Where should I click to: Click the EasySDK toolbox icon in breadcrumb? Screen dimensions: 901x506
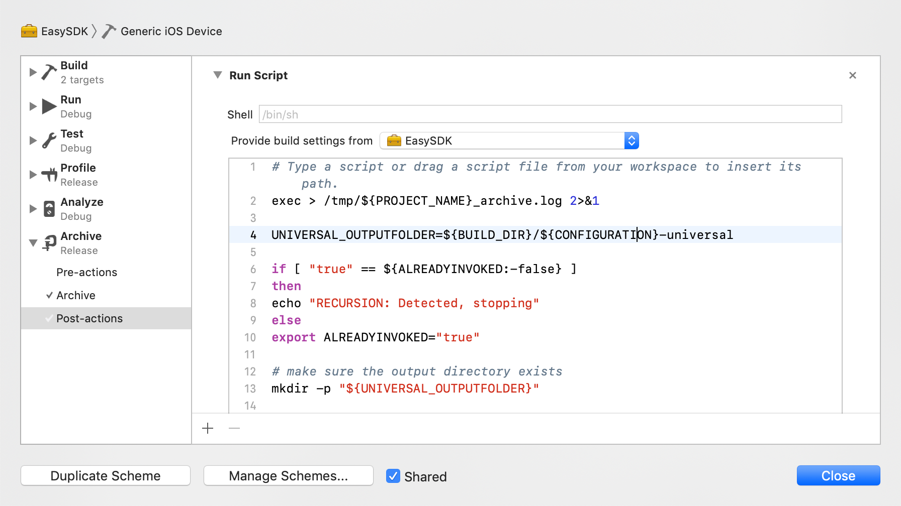(x=29, y=31)
